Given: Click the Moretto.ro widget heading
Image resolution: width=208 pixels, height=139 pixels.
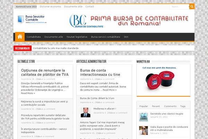Looking at the screenshot, I should pyautogui.click(x=143, y=62).
